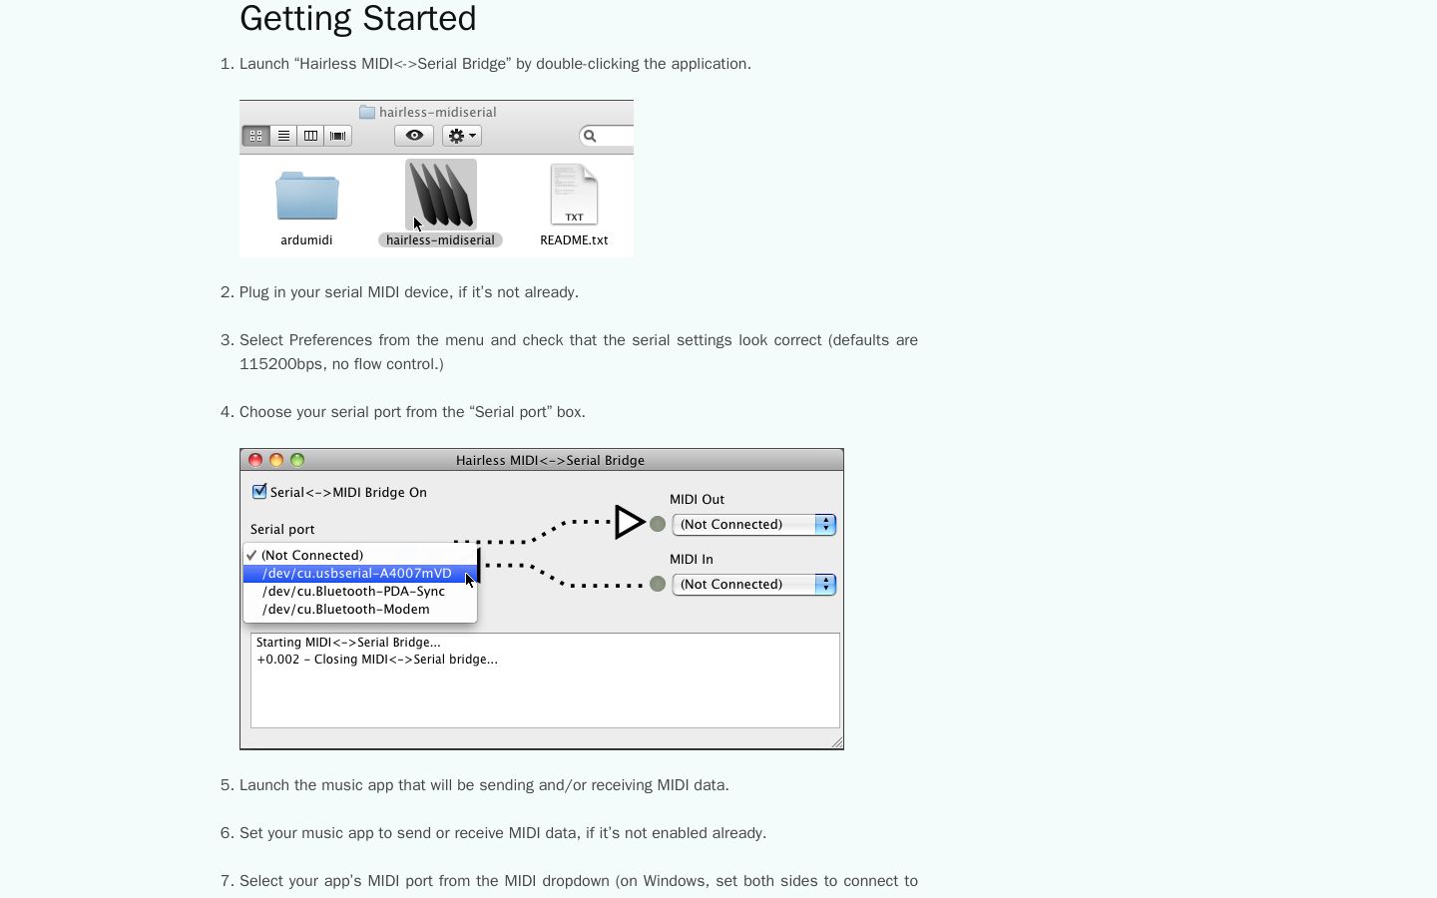
Task: Switch Finder to column view
Action: point(310,136)
